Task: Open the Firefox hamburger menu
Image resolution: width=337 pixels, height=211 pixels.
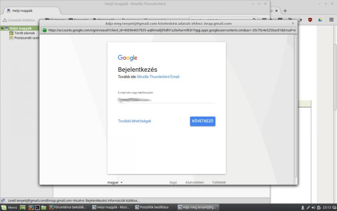Action: pyautogui.click(x=332, y=20)
